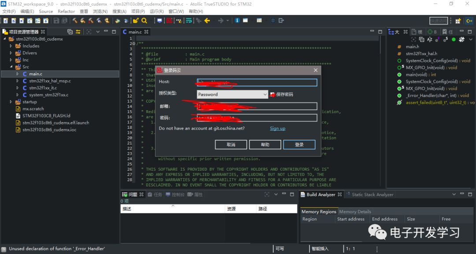Click the blue information toolbar icon

coord(237,21)
